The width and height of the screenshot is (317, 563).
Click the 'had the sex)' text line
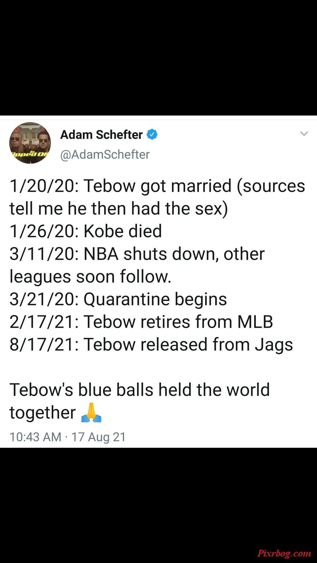(x=119, y=208)
